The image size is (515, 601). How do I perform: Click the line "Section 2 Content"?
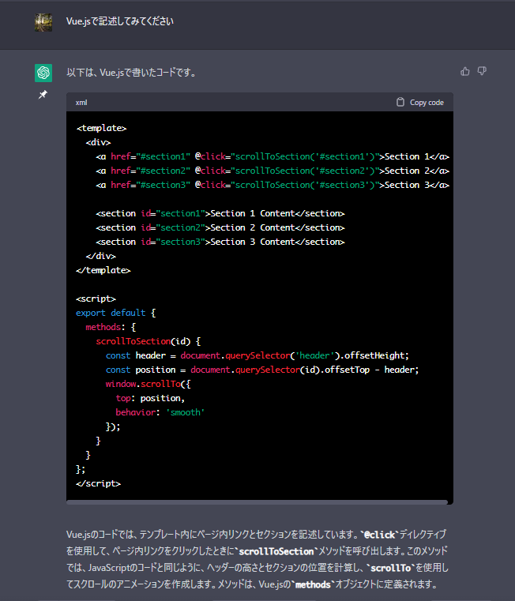220,227
